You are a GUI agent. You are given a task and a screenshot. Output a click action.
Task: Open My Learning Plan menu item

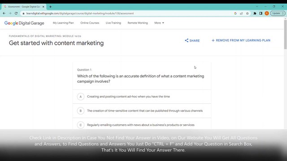tap(63, 23)
